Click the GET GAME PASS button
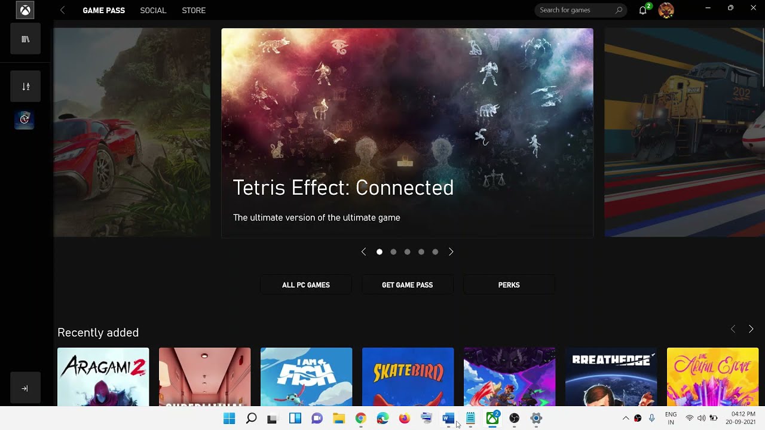Viewport: 765px width, 430px height. point(408,285)
